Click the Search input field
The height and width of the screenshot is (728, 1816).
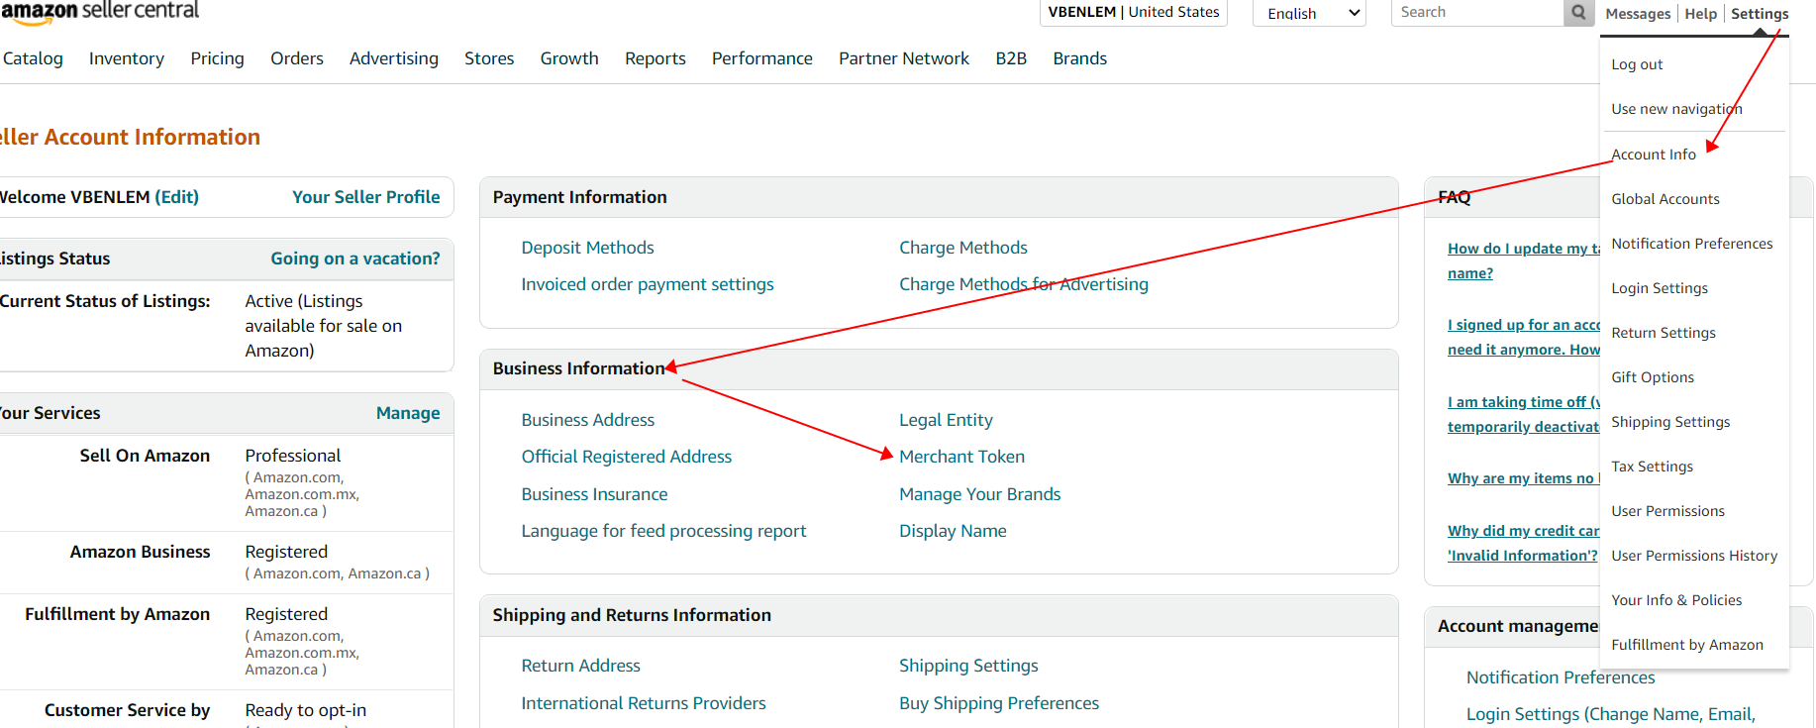pyautogui.click(x=1477, y=12)
